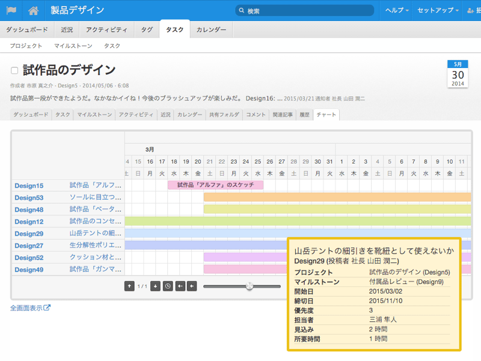Click the flag icon in the top bar
Screen dimensions: 481x361
click(11, 10)
